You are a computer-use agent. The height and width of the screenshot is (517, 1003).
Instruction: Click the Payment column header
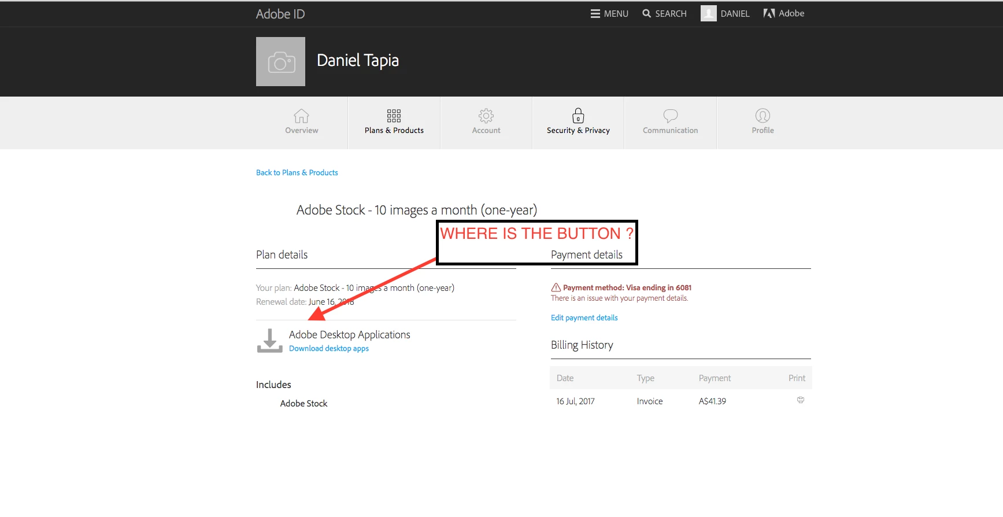715,378
